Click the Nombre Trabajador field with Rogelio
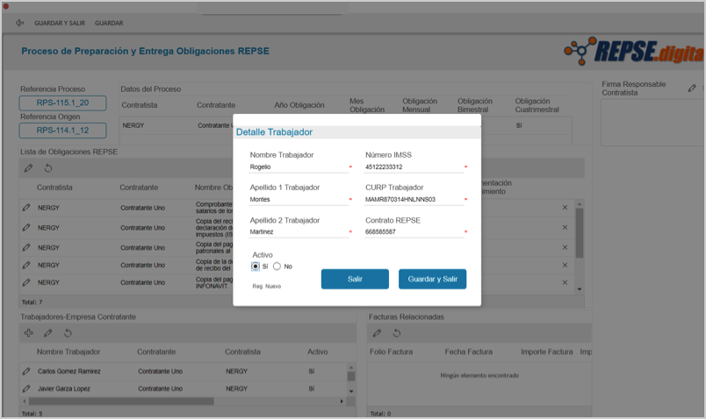This screenshot has width=706, height=419. pyautogui.click(x=298, y=167)
